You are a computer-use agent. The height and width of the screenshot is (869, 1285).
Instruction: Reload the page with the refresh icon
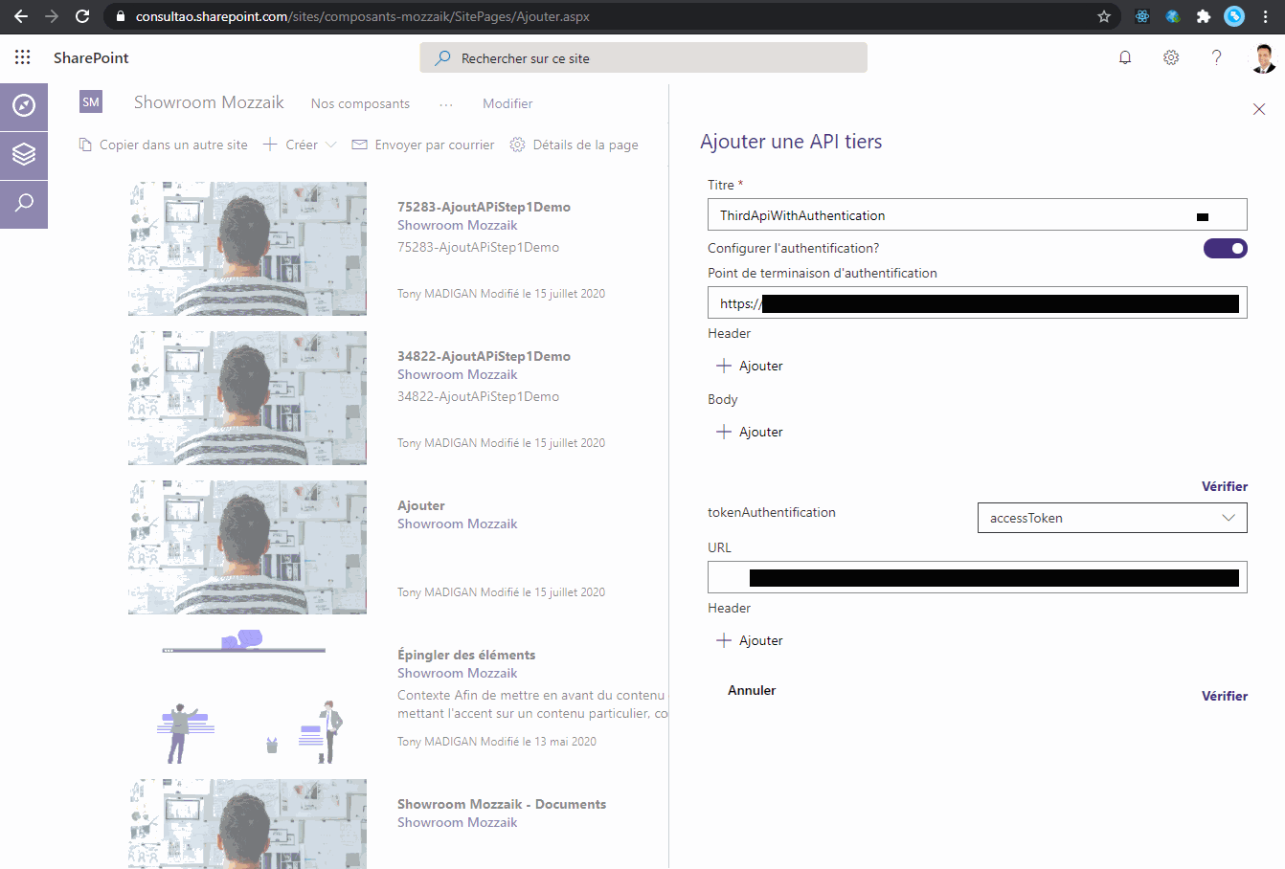coord(82,16)
